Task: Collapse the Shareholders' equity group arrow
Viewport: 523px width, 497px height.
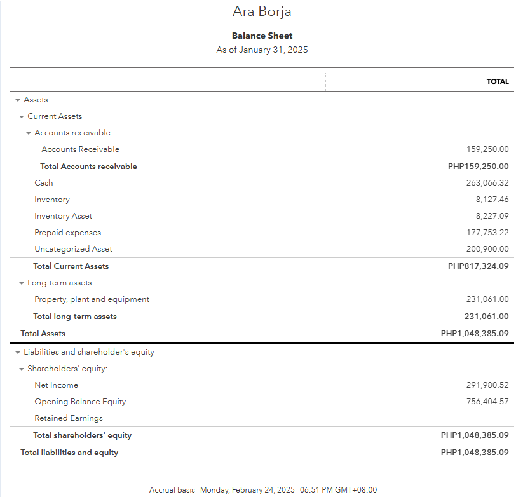Action: (22, 369)
